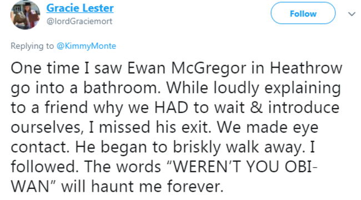Screen dimensions: 361x200
Task: Click the ampersand symbol in the tweet
Action: [x=256, y=107]
